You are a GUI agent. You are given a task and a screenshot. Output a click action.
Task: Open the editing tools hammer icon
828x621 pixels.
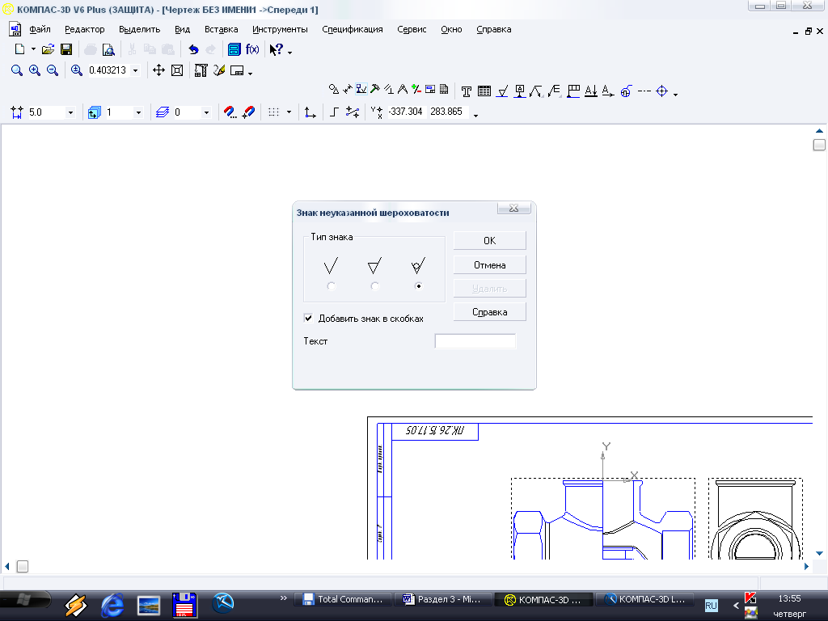click(x=375, y=89)
